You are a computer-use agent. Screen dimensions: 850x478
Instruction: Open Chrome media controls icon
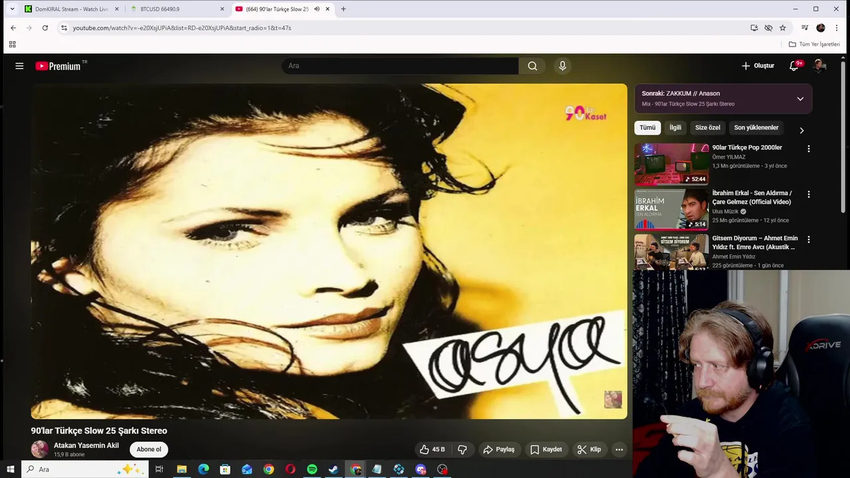pos(804,28)
